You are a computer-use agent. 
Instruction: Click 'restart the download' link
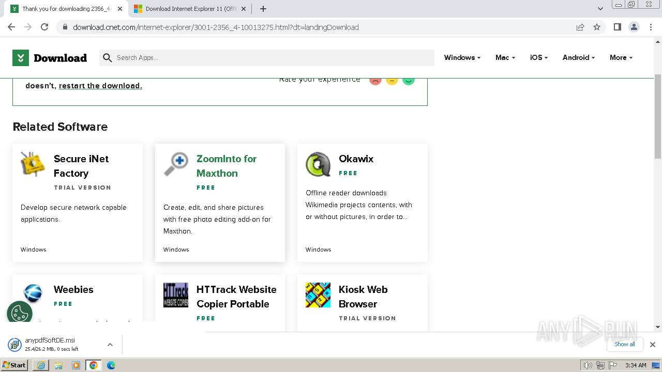coord(100,86)
